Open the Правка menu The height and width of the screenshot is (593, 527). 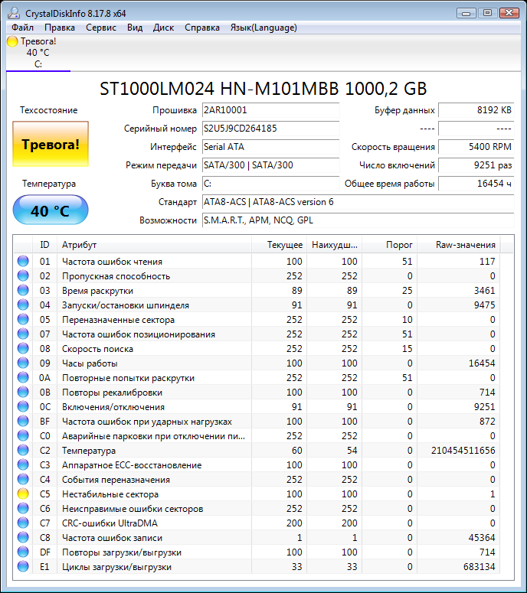[60, 28]
